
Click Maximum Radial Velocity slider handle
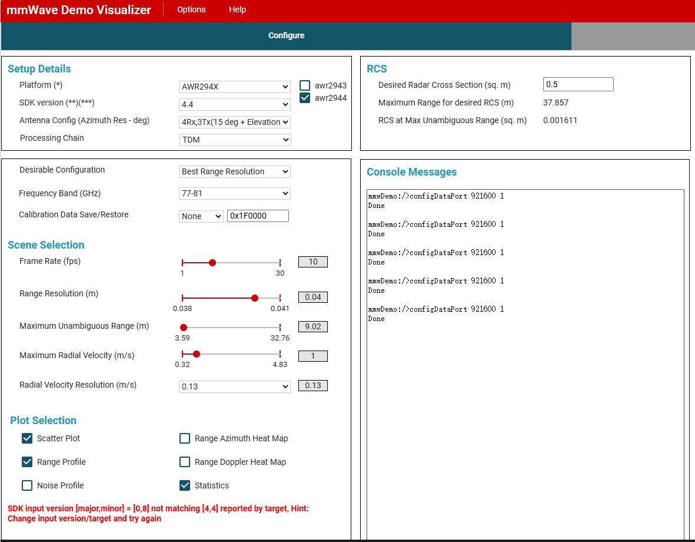[197, 354]
